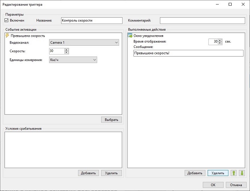Click Удалить under Условия срабатывания

[111, 173]
